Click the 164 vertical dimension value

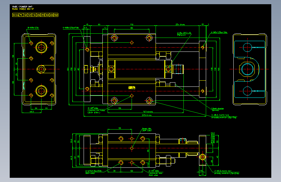click(x=68, y=69)
